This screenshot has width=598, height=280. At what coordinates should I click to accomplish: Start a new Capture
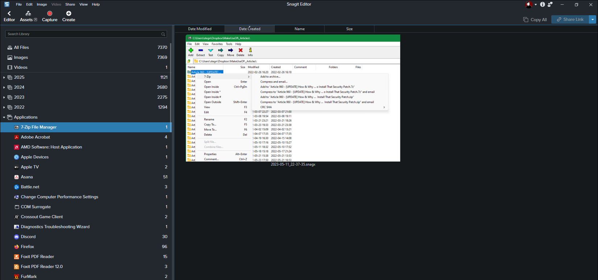coord(50,16)
